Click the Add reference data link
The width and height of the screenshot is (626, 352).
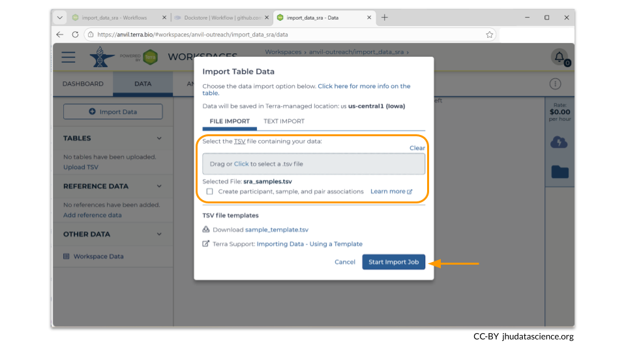pos(92,214)
